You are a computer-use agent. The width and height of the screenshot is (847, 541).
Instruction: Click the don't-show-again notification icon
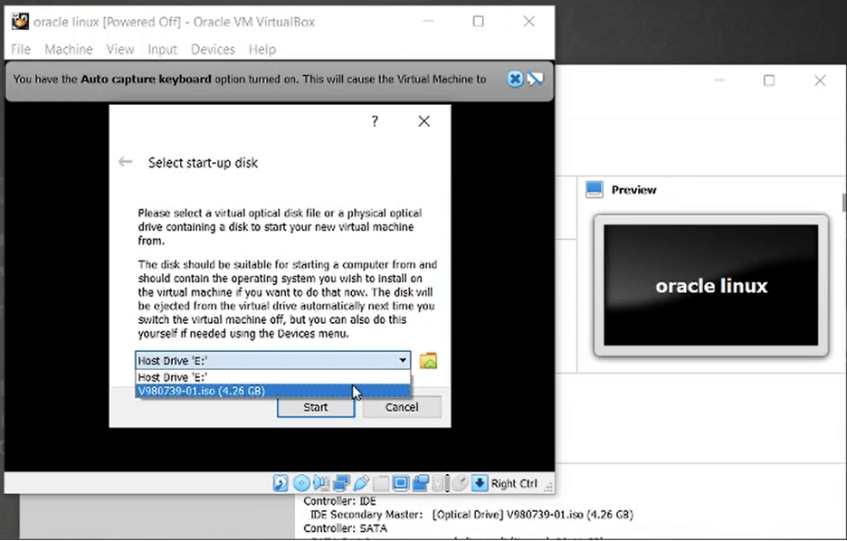(x=535, y=79)
